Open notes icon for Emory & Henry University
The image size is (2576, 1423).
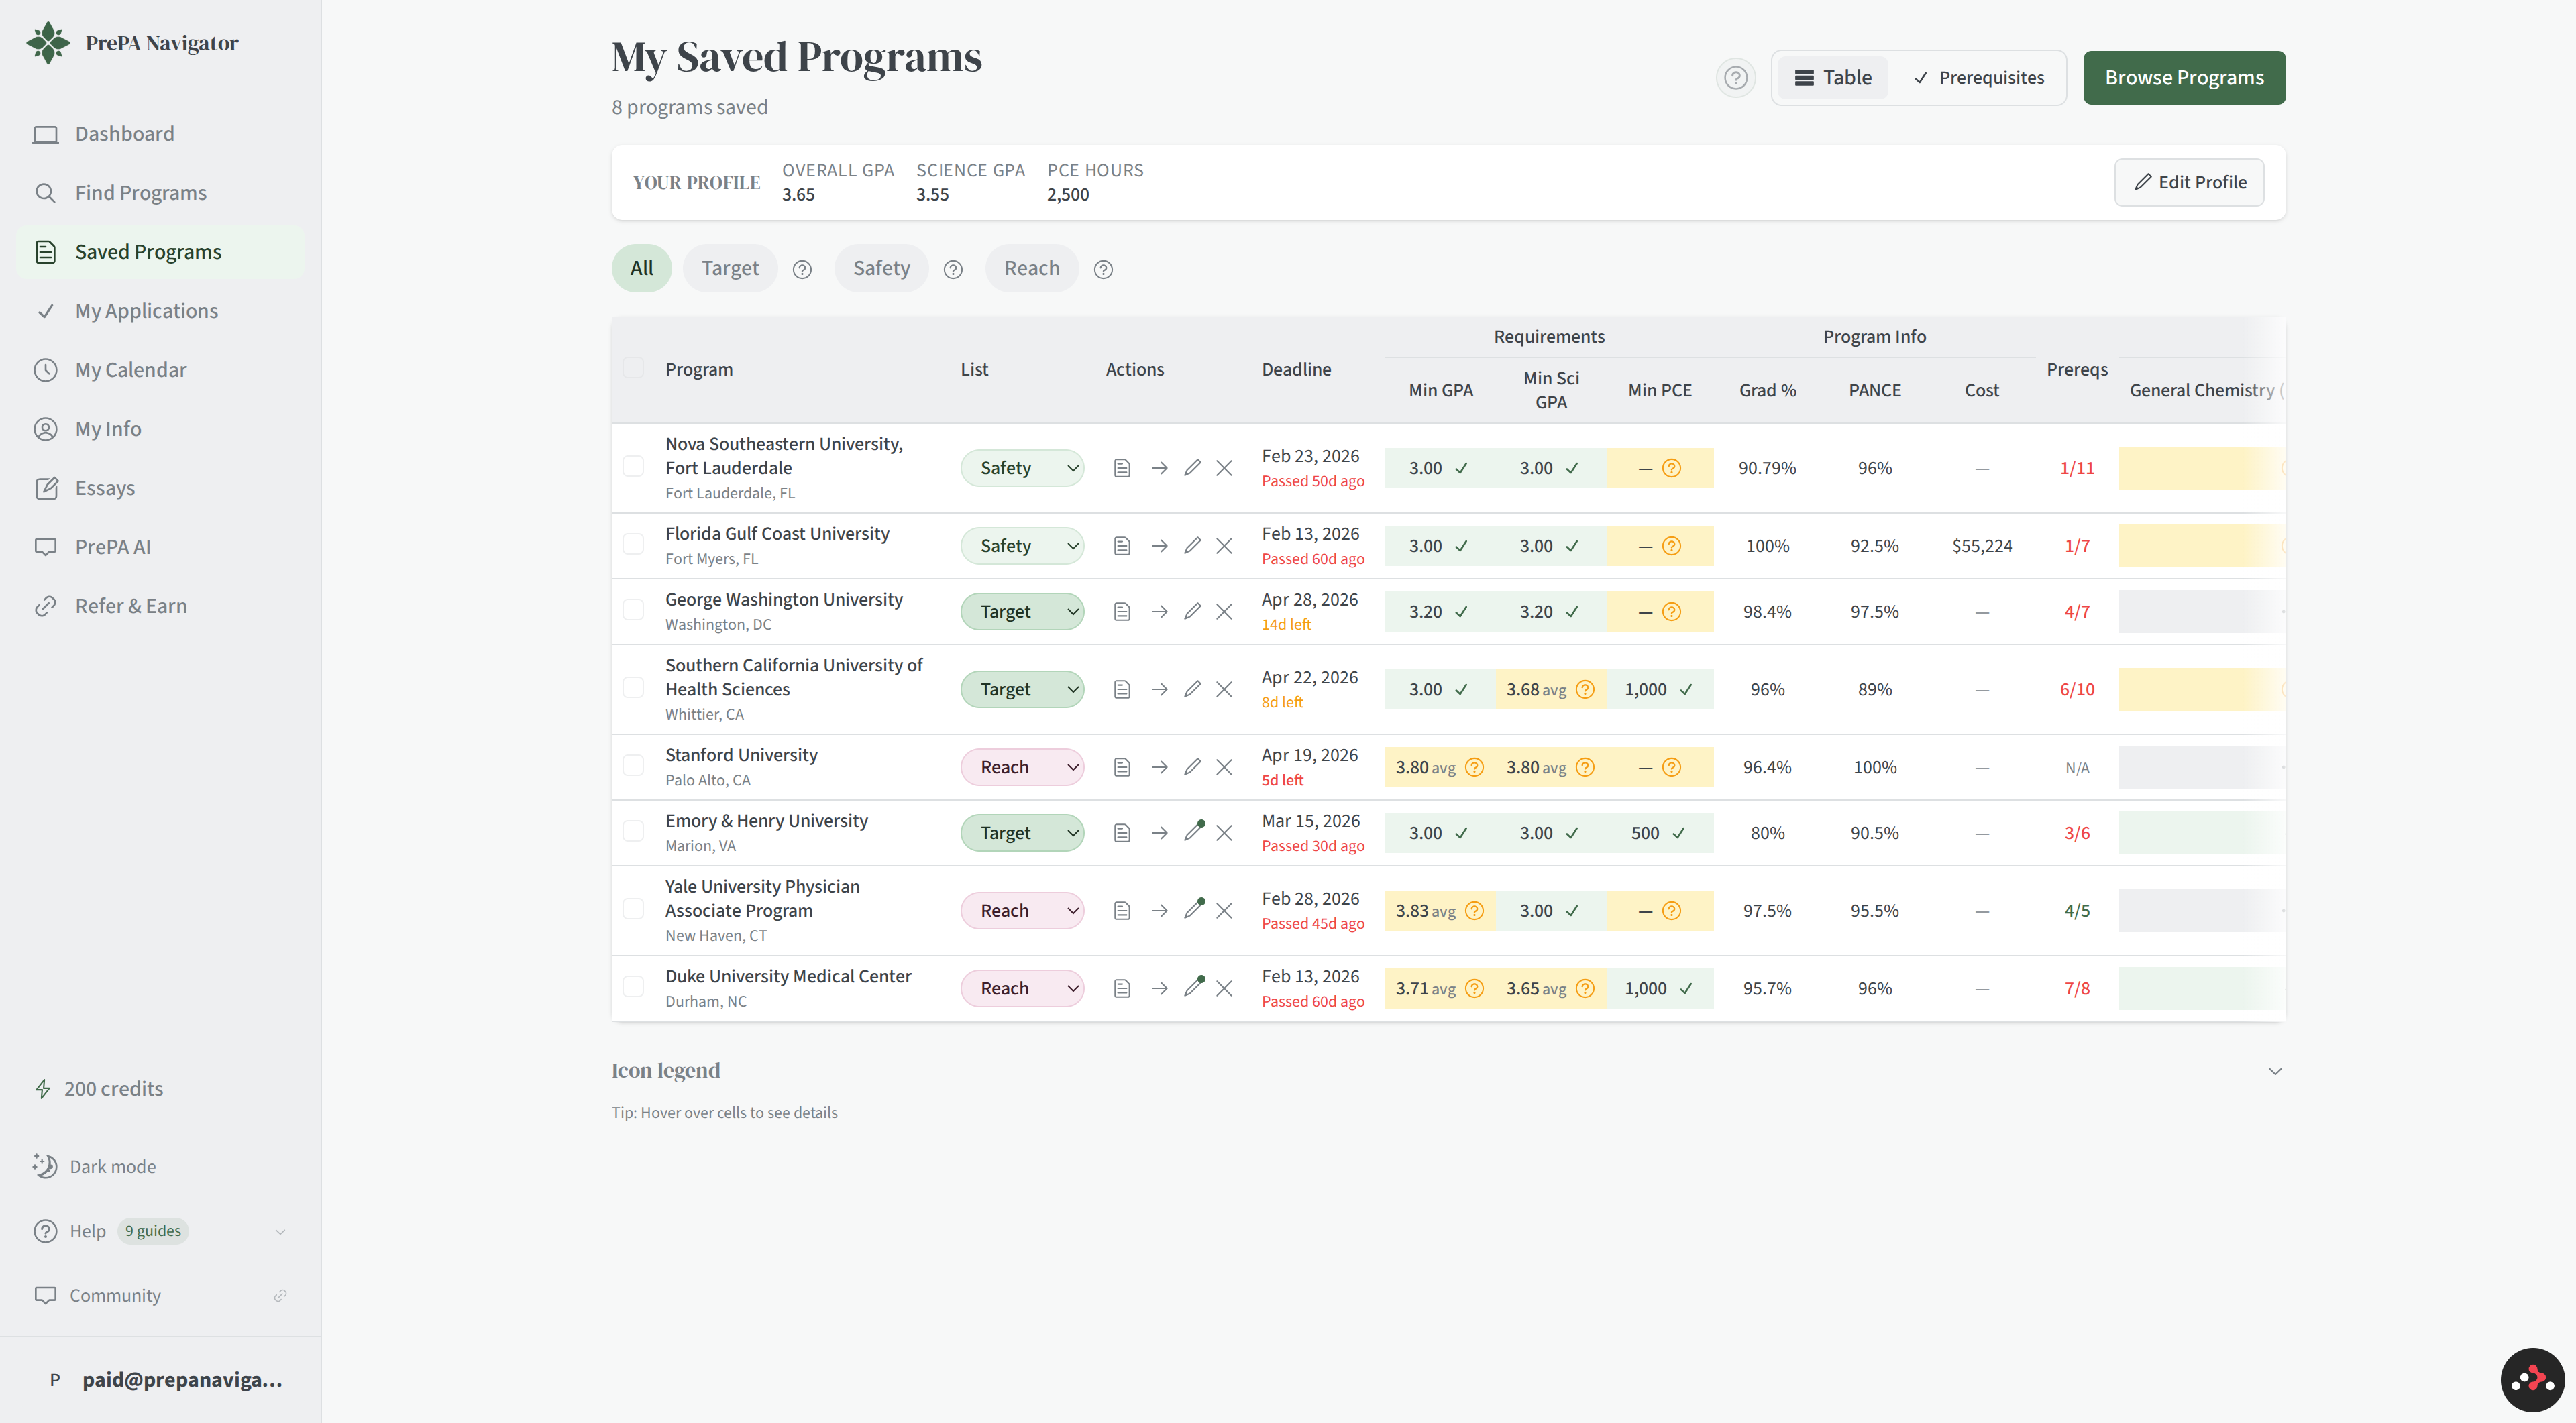[1122, 832]
